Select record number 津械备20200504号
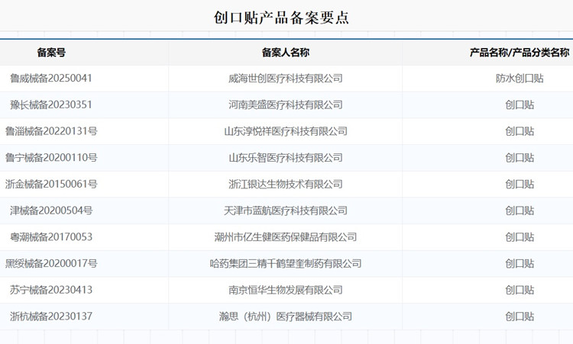This screenshot has width=573, height=344. click(x=51, y=211)
